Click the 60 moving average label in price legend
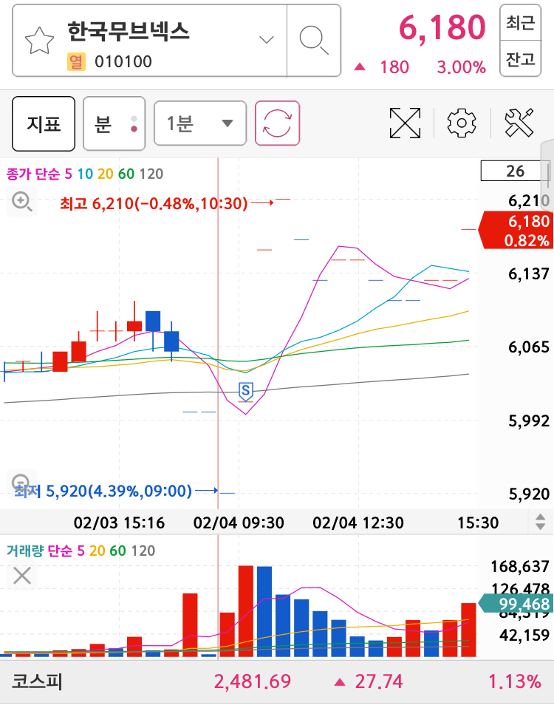The image size is (554, 708). click(x=126, y=174)
